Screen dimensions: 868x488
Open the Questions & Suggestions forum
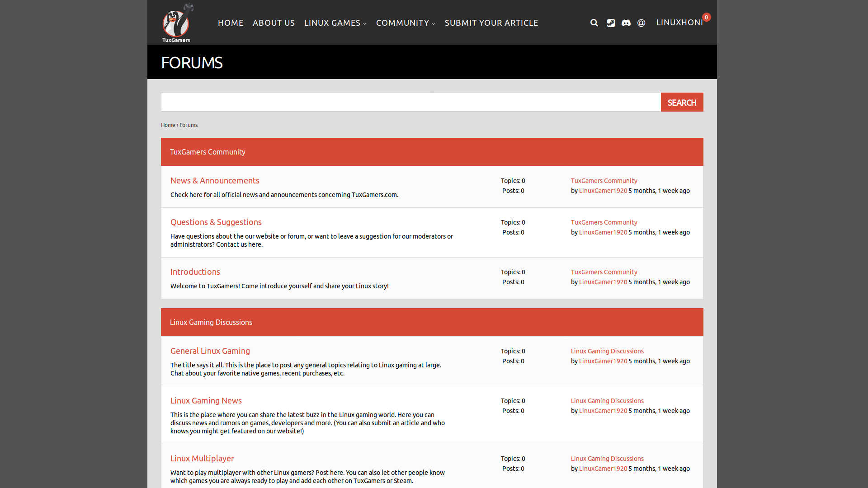click(x=216, y=222)
